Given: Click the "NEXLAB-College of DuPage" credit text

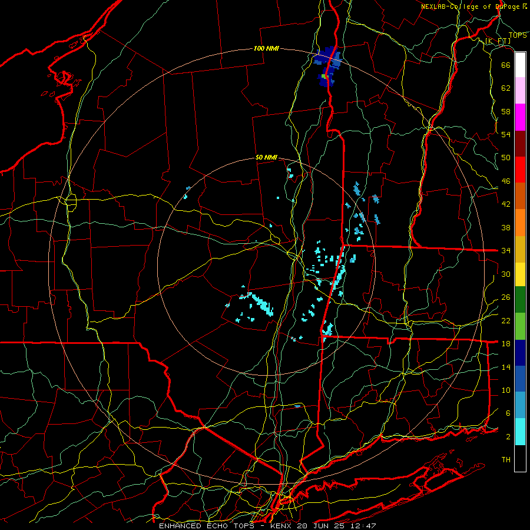Looking at the screenshot, I should [x=472, y=6].
